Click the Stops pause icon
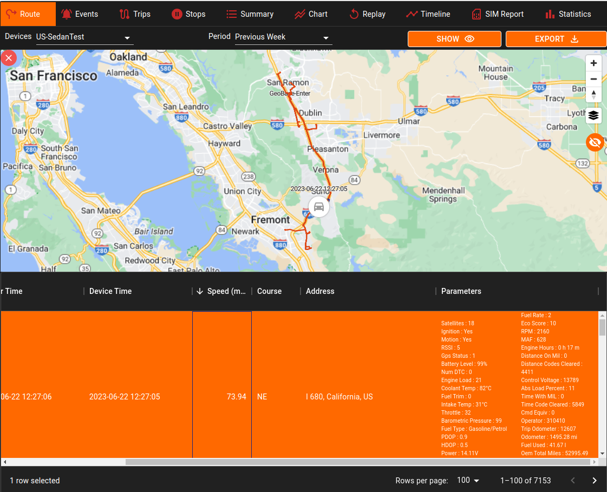Screen dimensions: 607x492 pos(177,14)
